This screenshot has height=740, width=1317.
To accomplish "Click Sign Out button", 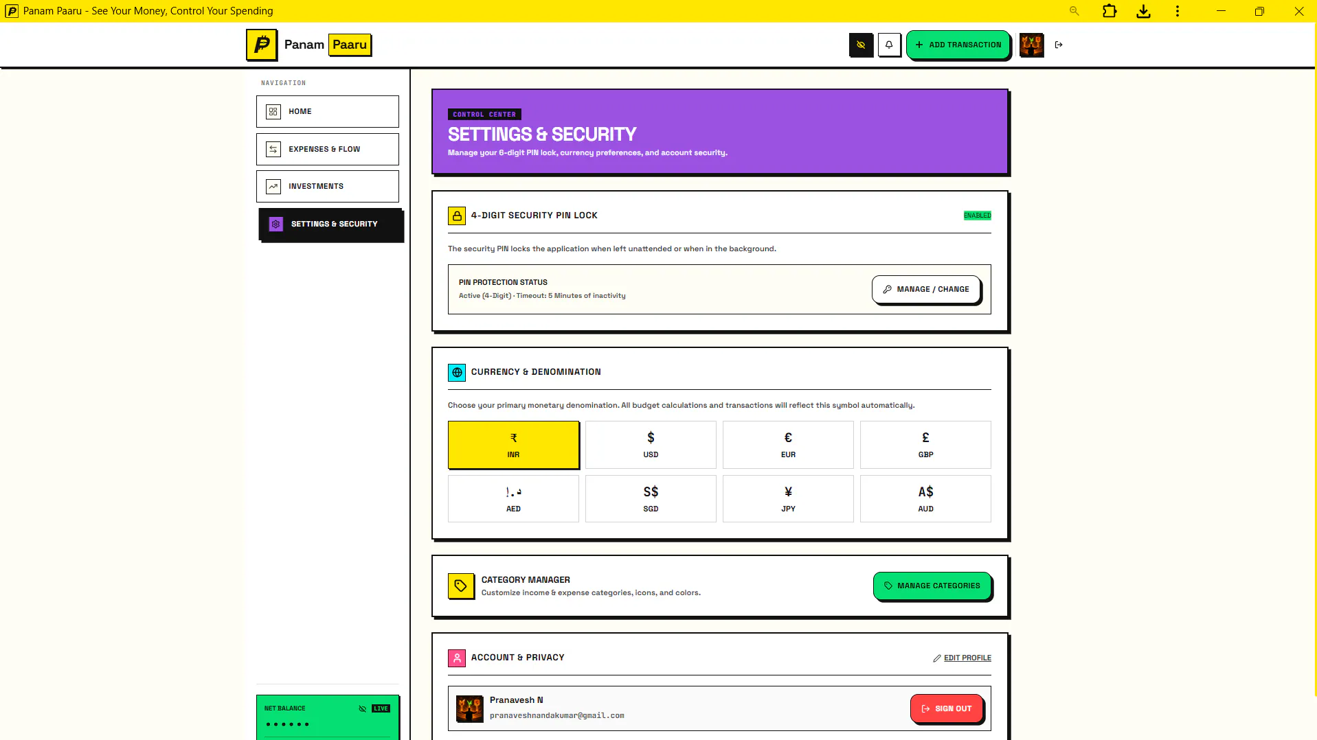I will click(x=946, y=708).
